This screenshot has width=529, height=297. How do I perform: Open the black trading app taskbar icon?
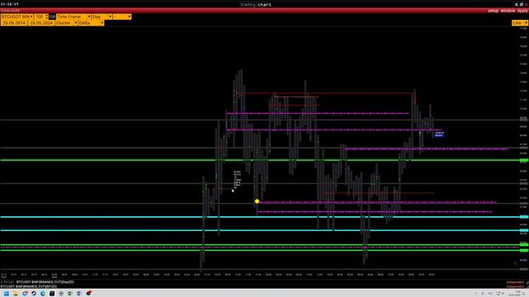click(x=52, y=294)
